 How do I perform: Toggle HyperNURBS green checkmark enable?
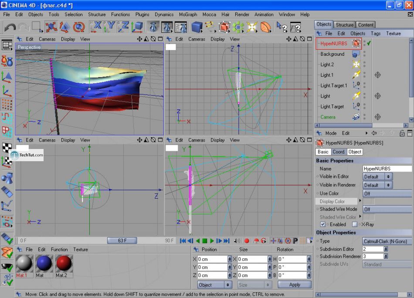369,43
